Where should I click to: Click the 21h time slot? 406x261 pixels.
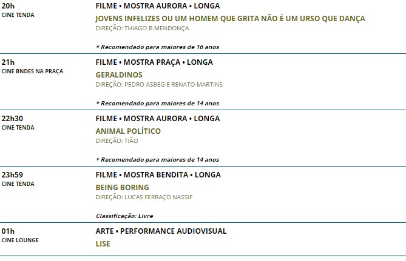coord(8,62)
